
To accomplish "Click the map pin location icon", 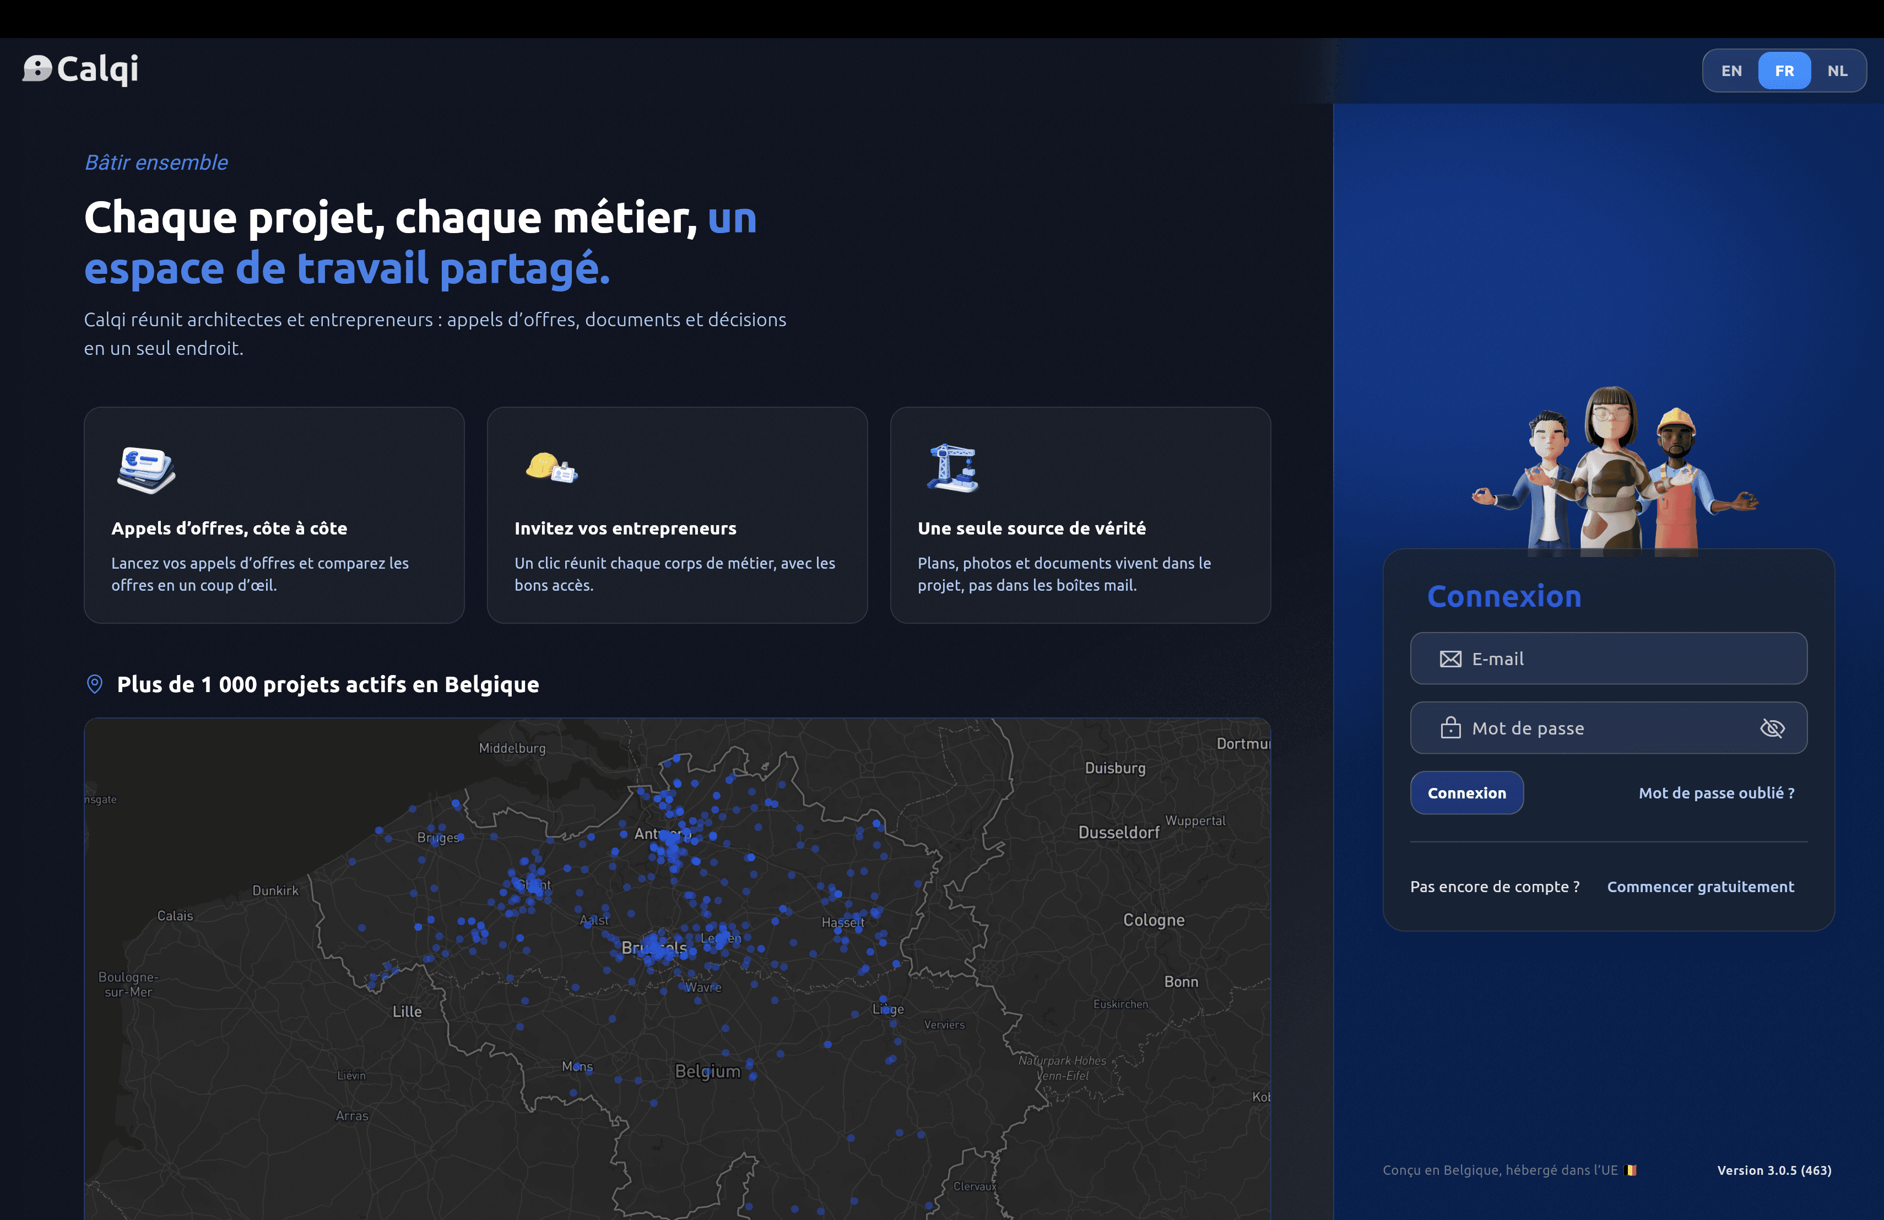I will click(94, 684).
